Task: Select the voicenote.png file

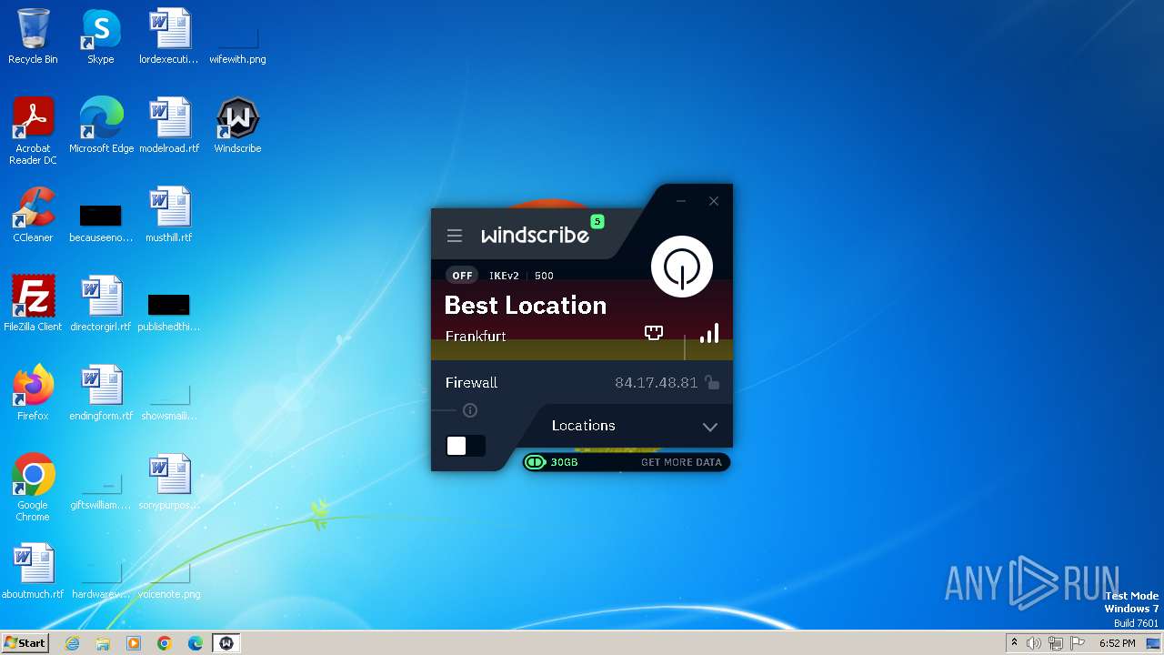Action: pos(169,579)
